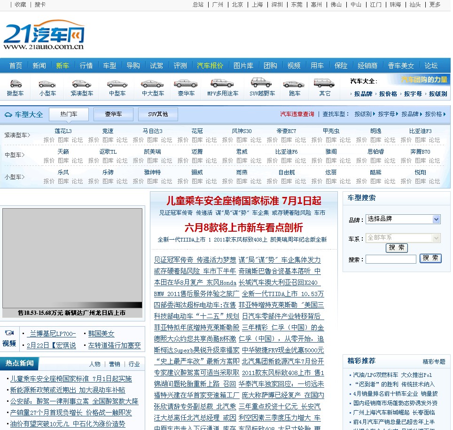Click the 搜索 button under 车系
Image resolution: width=453 pixels, height=430 pixels.
click(x=397, y=248)
